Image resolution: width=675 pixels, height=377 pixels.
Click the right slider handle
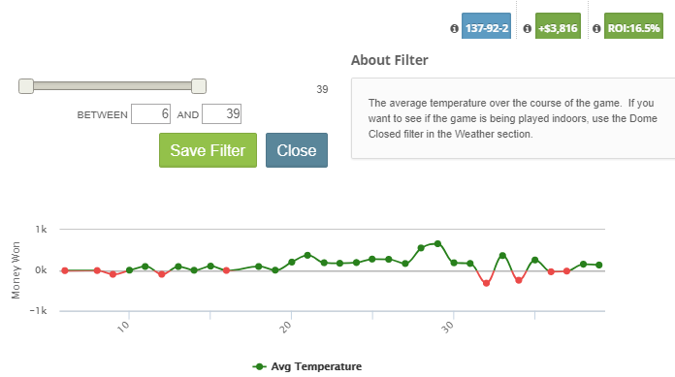point(199,86)
